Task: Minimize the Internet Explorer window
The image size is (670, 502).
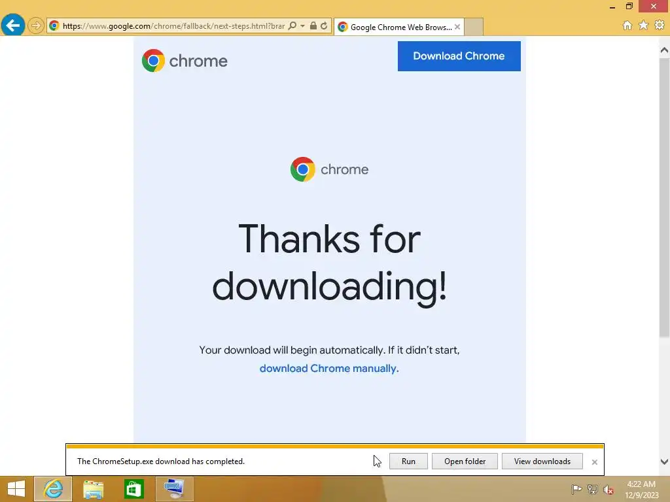Action: pyautogui.click(x=612, y=7)
